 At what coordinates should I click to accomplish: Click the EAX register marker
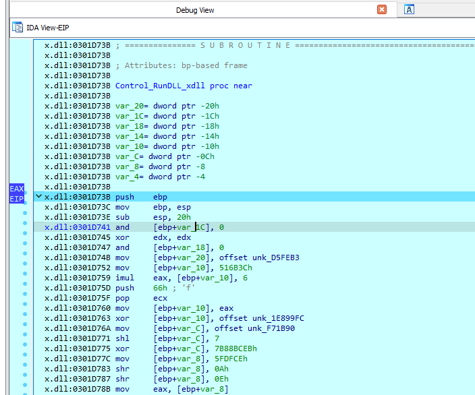coord(17,189)
